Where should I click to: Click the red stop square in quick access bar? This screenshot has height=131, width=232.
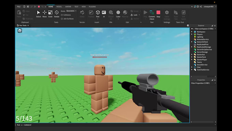39,7
